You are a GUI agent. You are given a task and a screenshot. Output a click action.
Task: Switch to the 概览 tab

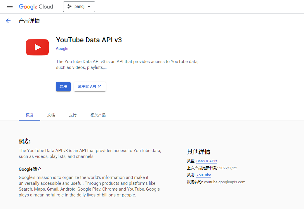coord(29,115)
